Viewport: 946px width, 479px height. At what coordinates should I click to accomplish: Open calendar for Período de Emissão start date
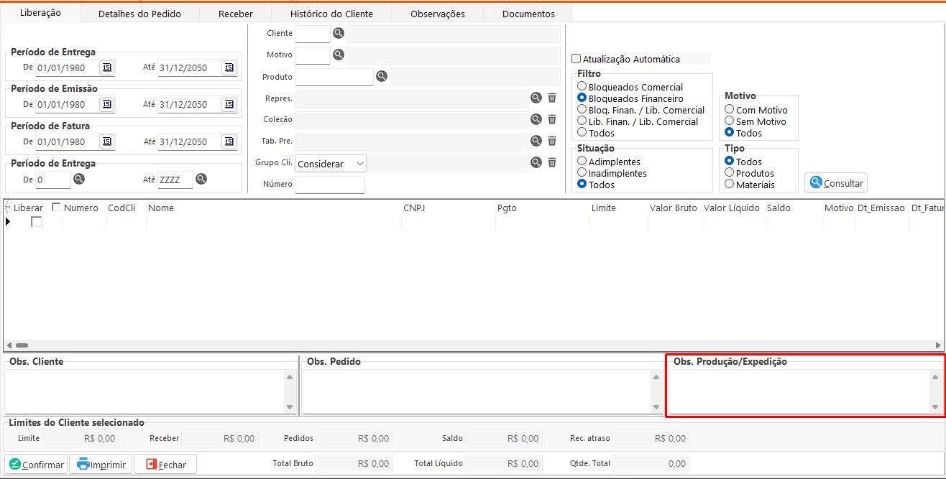106,104
